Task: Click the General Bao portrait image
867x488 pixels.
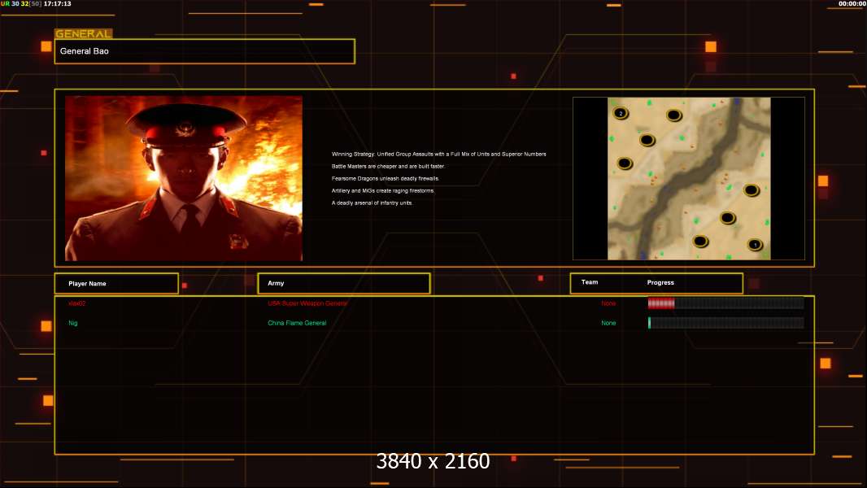Action: (184, 178)
